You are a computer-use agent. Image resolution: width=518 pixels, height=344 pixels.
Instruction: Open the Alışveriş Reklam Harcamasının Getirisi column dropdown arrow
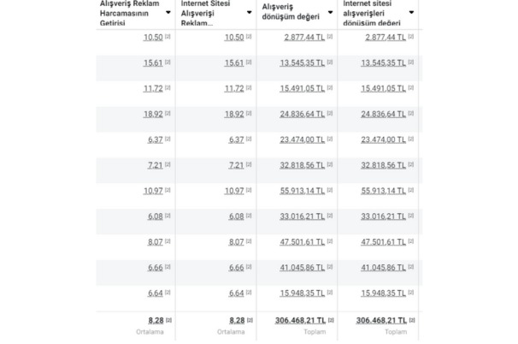pyautogui.click(x=168, y=13)
